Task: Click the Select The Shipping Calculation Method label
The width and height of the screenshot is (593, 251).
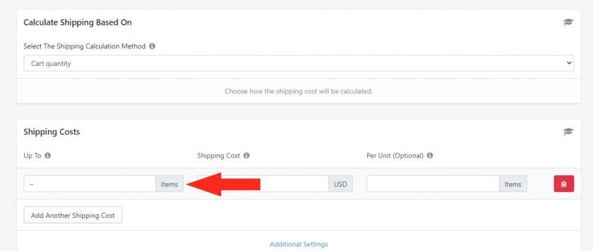Action: coord(85,46)
